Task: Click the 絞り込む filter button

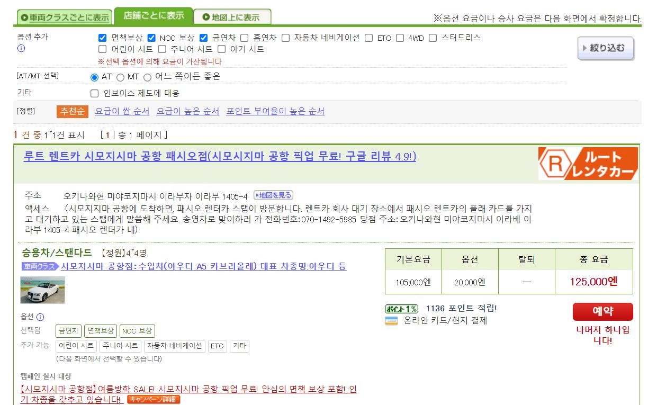Action: 605,47
